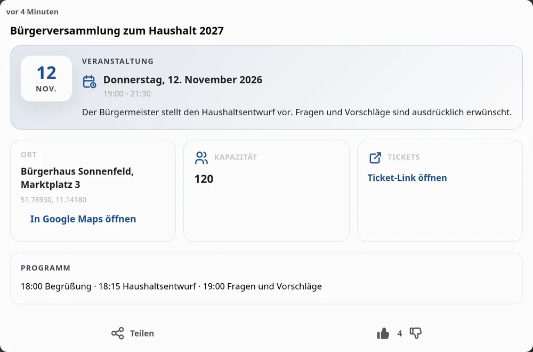Viewport: 533px width, 352px height.
Task: Click the KAPAZITÄT label text
Action: [236, 157]
